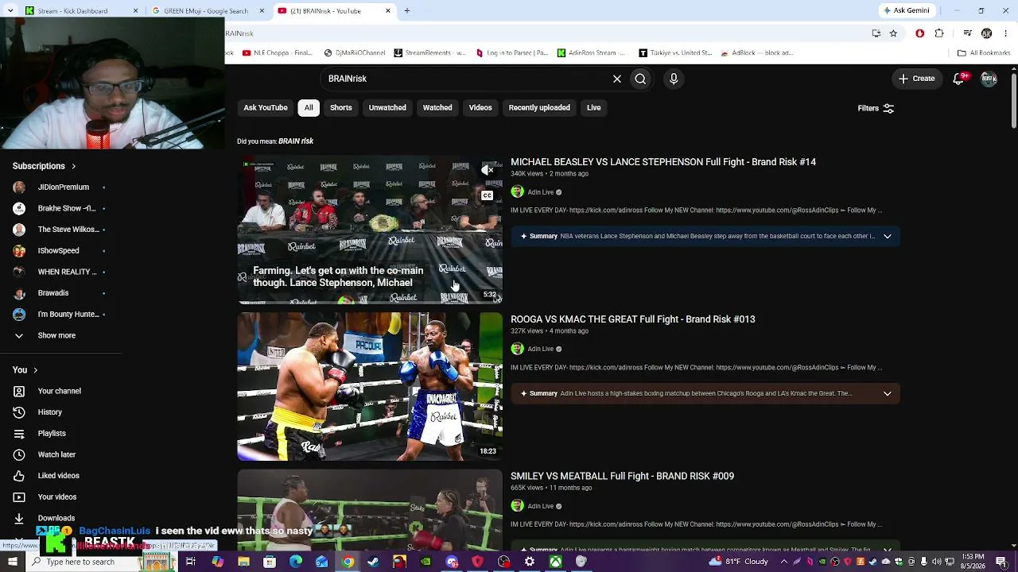The image size is (1018, 572).
Task: Open the Chrome three-dot menu
Action: [1004, 33]
